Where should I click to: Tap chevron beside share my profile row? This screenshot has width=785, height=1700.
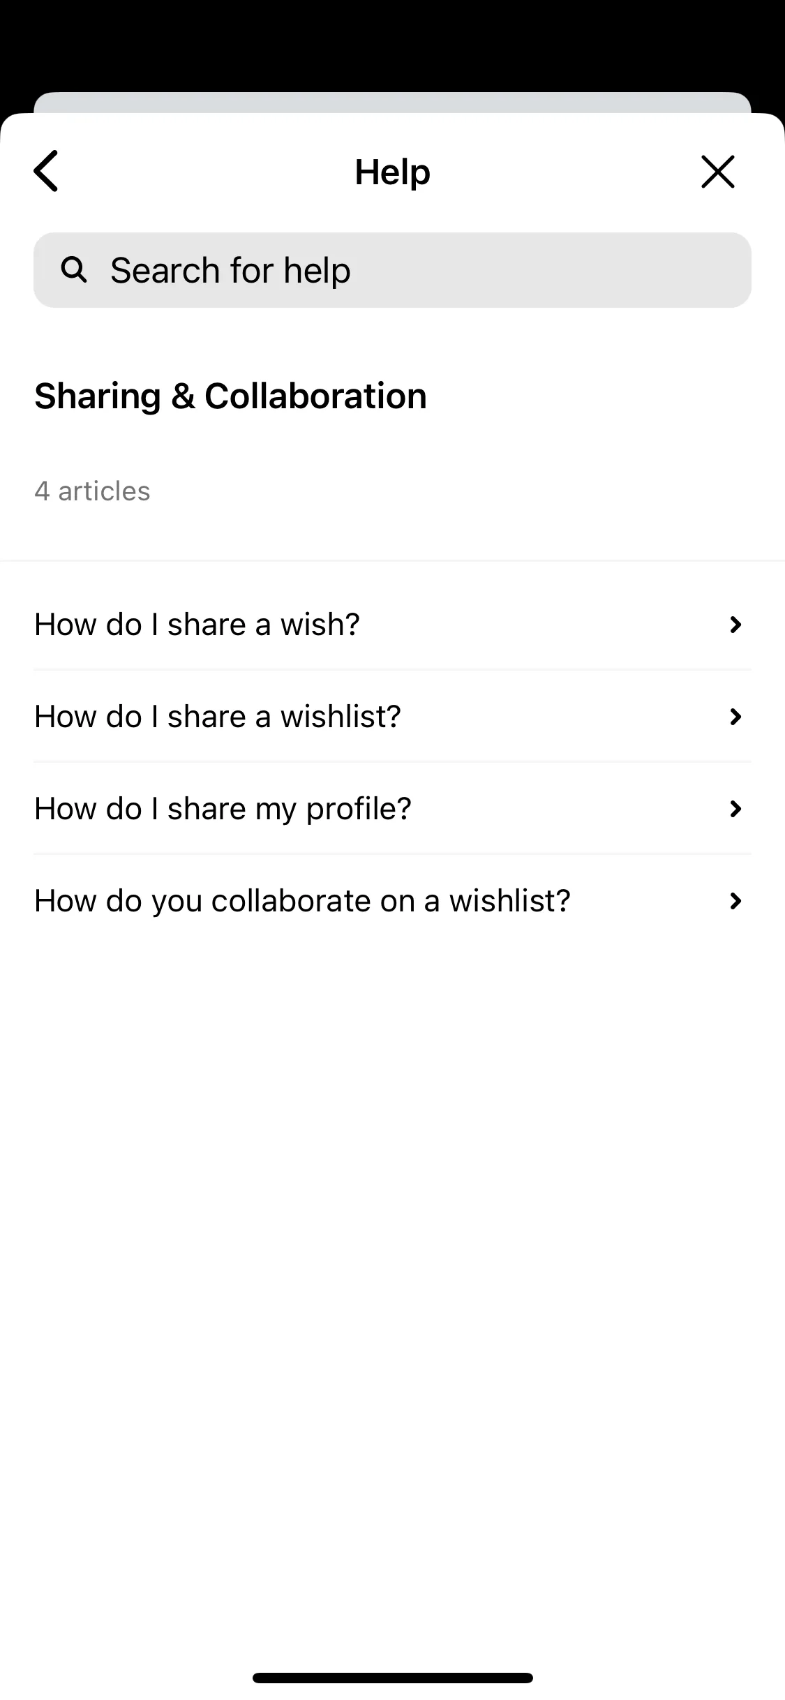[735, 809]
